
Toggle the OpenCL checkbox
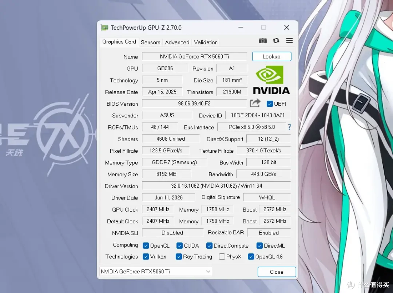click(146, 246)
